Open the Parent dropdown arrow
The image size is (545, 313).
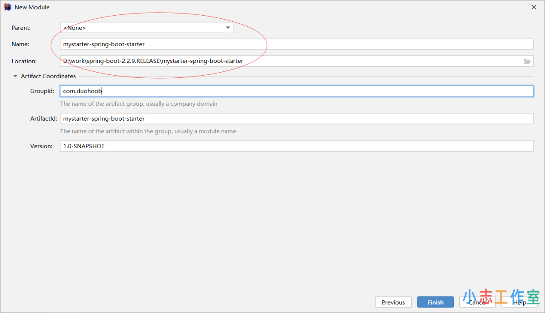click(227, 28)
